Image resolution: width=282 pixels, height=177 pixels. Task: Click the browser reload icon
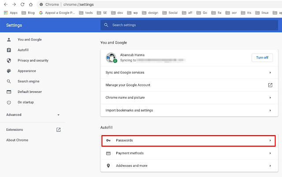(x=22, y=4)
